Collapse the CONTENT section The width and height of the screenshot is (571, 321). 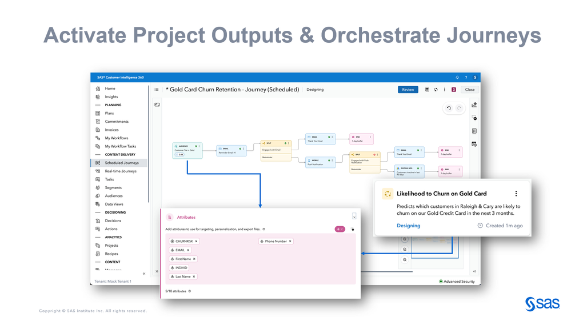click(x=98, y=262)
